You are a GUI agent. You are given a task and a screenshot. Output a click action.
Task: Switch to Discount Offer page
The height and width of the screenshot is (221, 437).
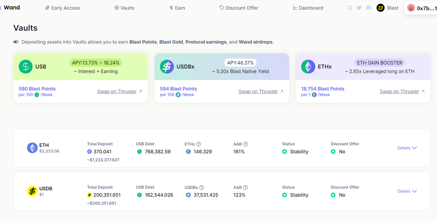(x=239, y=8)
